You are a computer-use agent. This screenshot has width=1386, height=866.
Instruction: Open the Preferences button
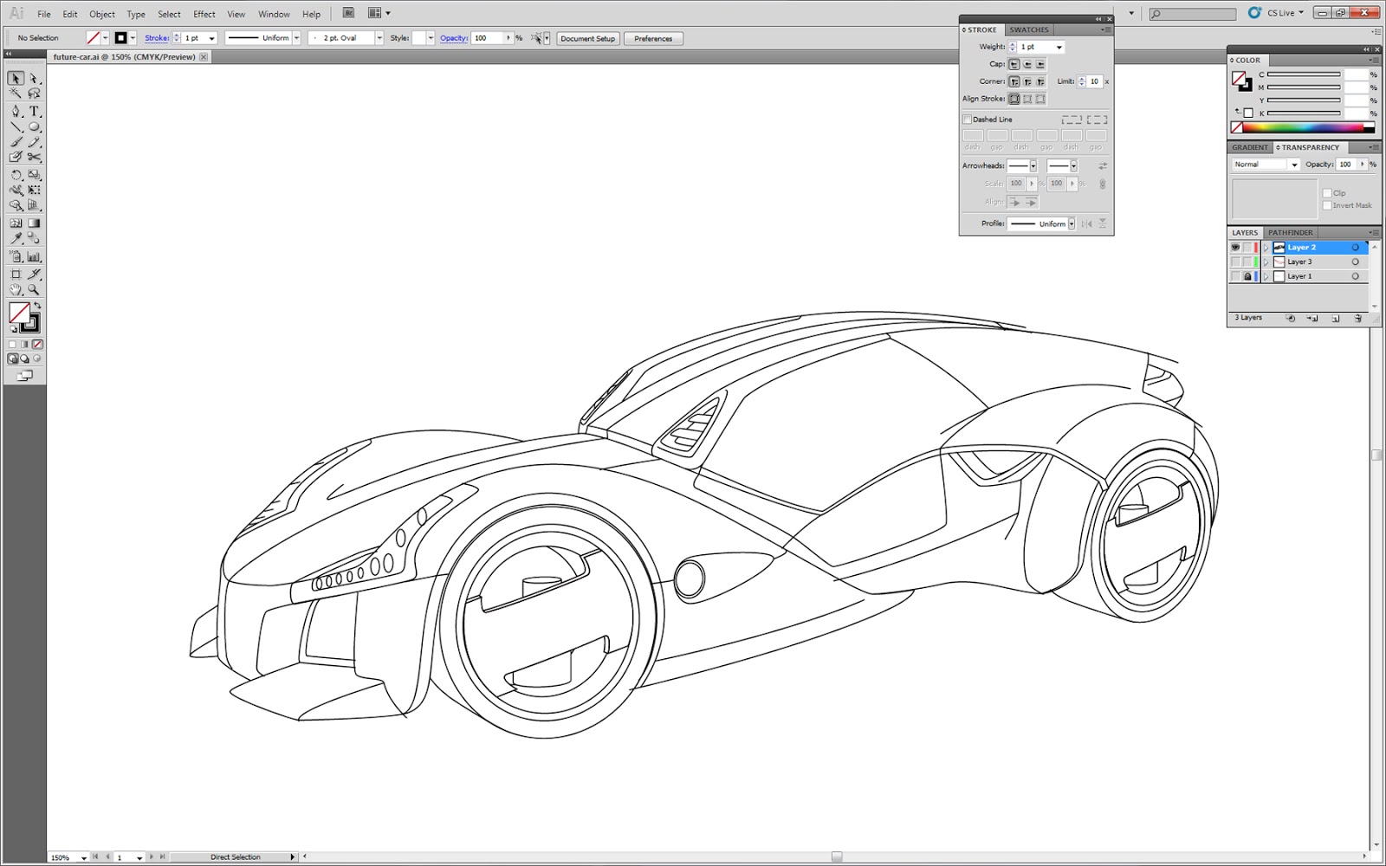point(653,38)
